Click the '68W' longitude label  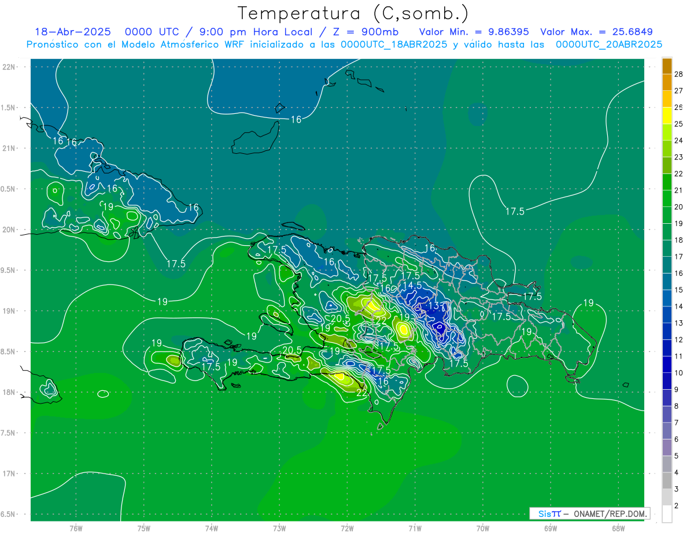pyautogui.click(x=618, y=528)
